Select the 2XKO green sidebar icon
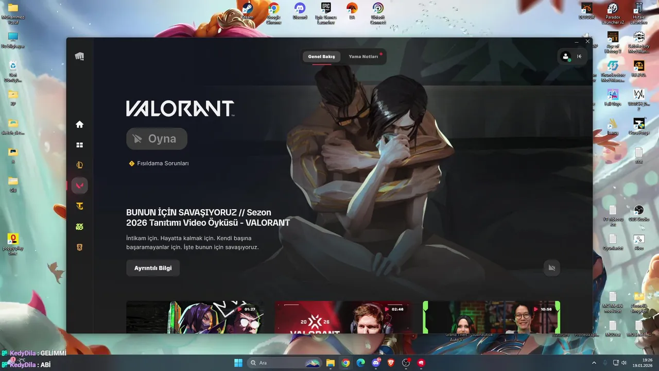 (79, 227)
